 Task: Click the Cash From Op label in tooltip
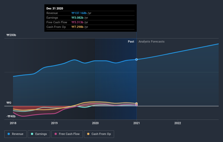click(x=56, y=27)
